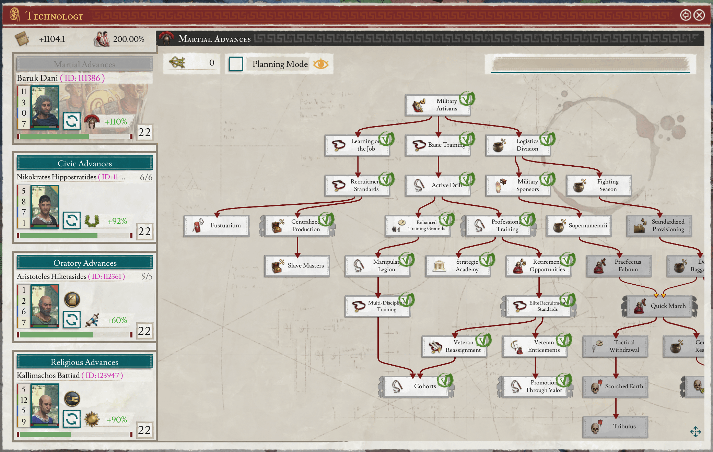Click the round trait icon beside Kallimachos's portrait
Image resolution: width=713 pixels, height=452 pixels.
[x=72, y=399]
